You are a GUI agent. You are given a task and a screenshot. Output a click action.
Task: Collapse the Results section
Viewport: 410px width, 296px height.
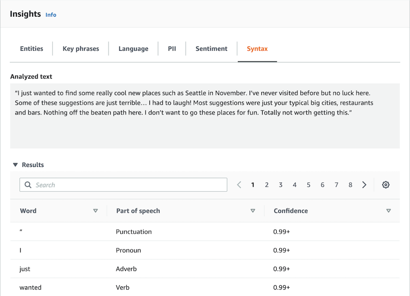click(15, 165)
